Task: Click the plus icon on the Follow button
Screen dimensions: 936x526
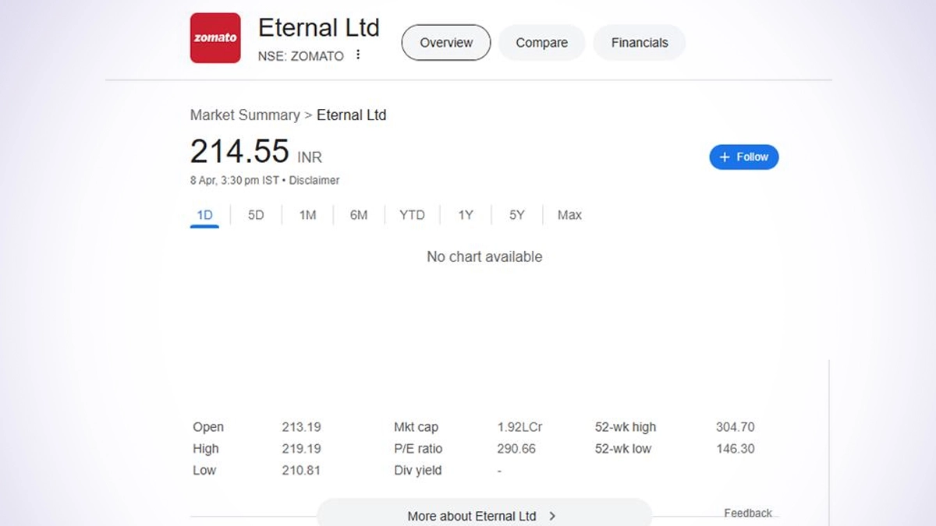Action: [725, 157]
